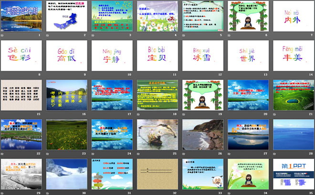
Task: Select the tan textured slide 32
Action: point(157,174)
